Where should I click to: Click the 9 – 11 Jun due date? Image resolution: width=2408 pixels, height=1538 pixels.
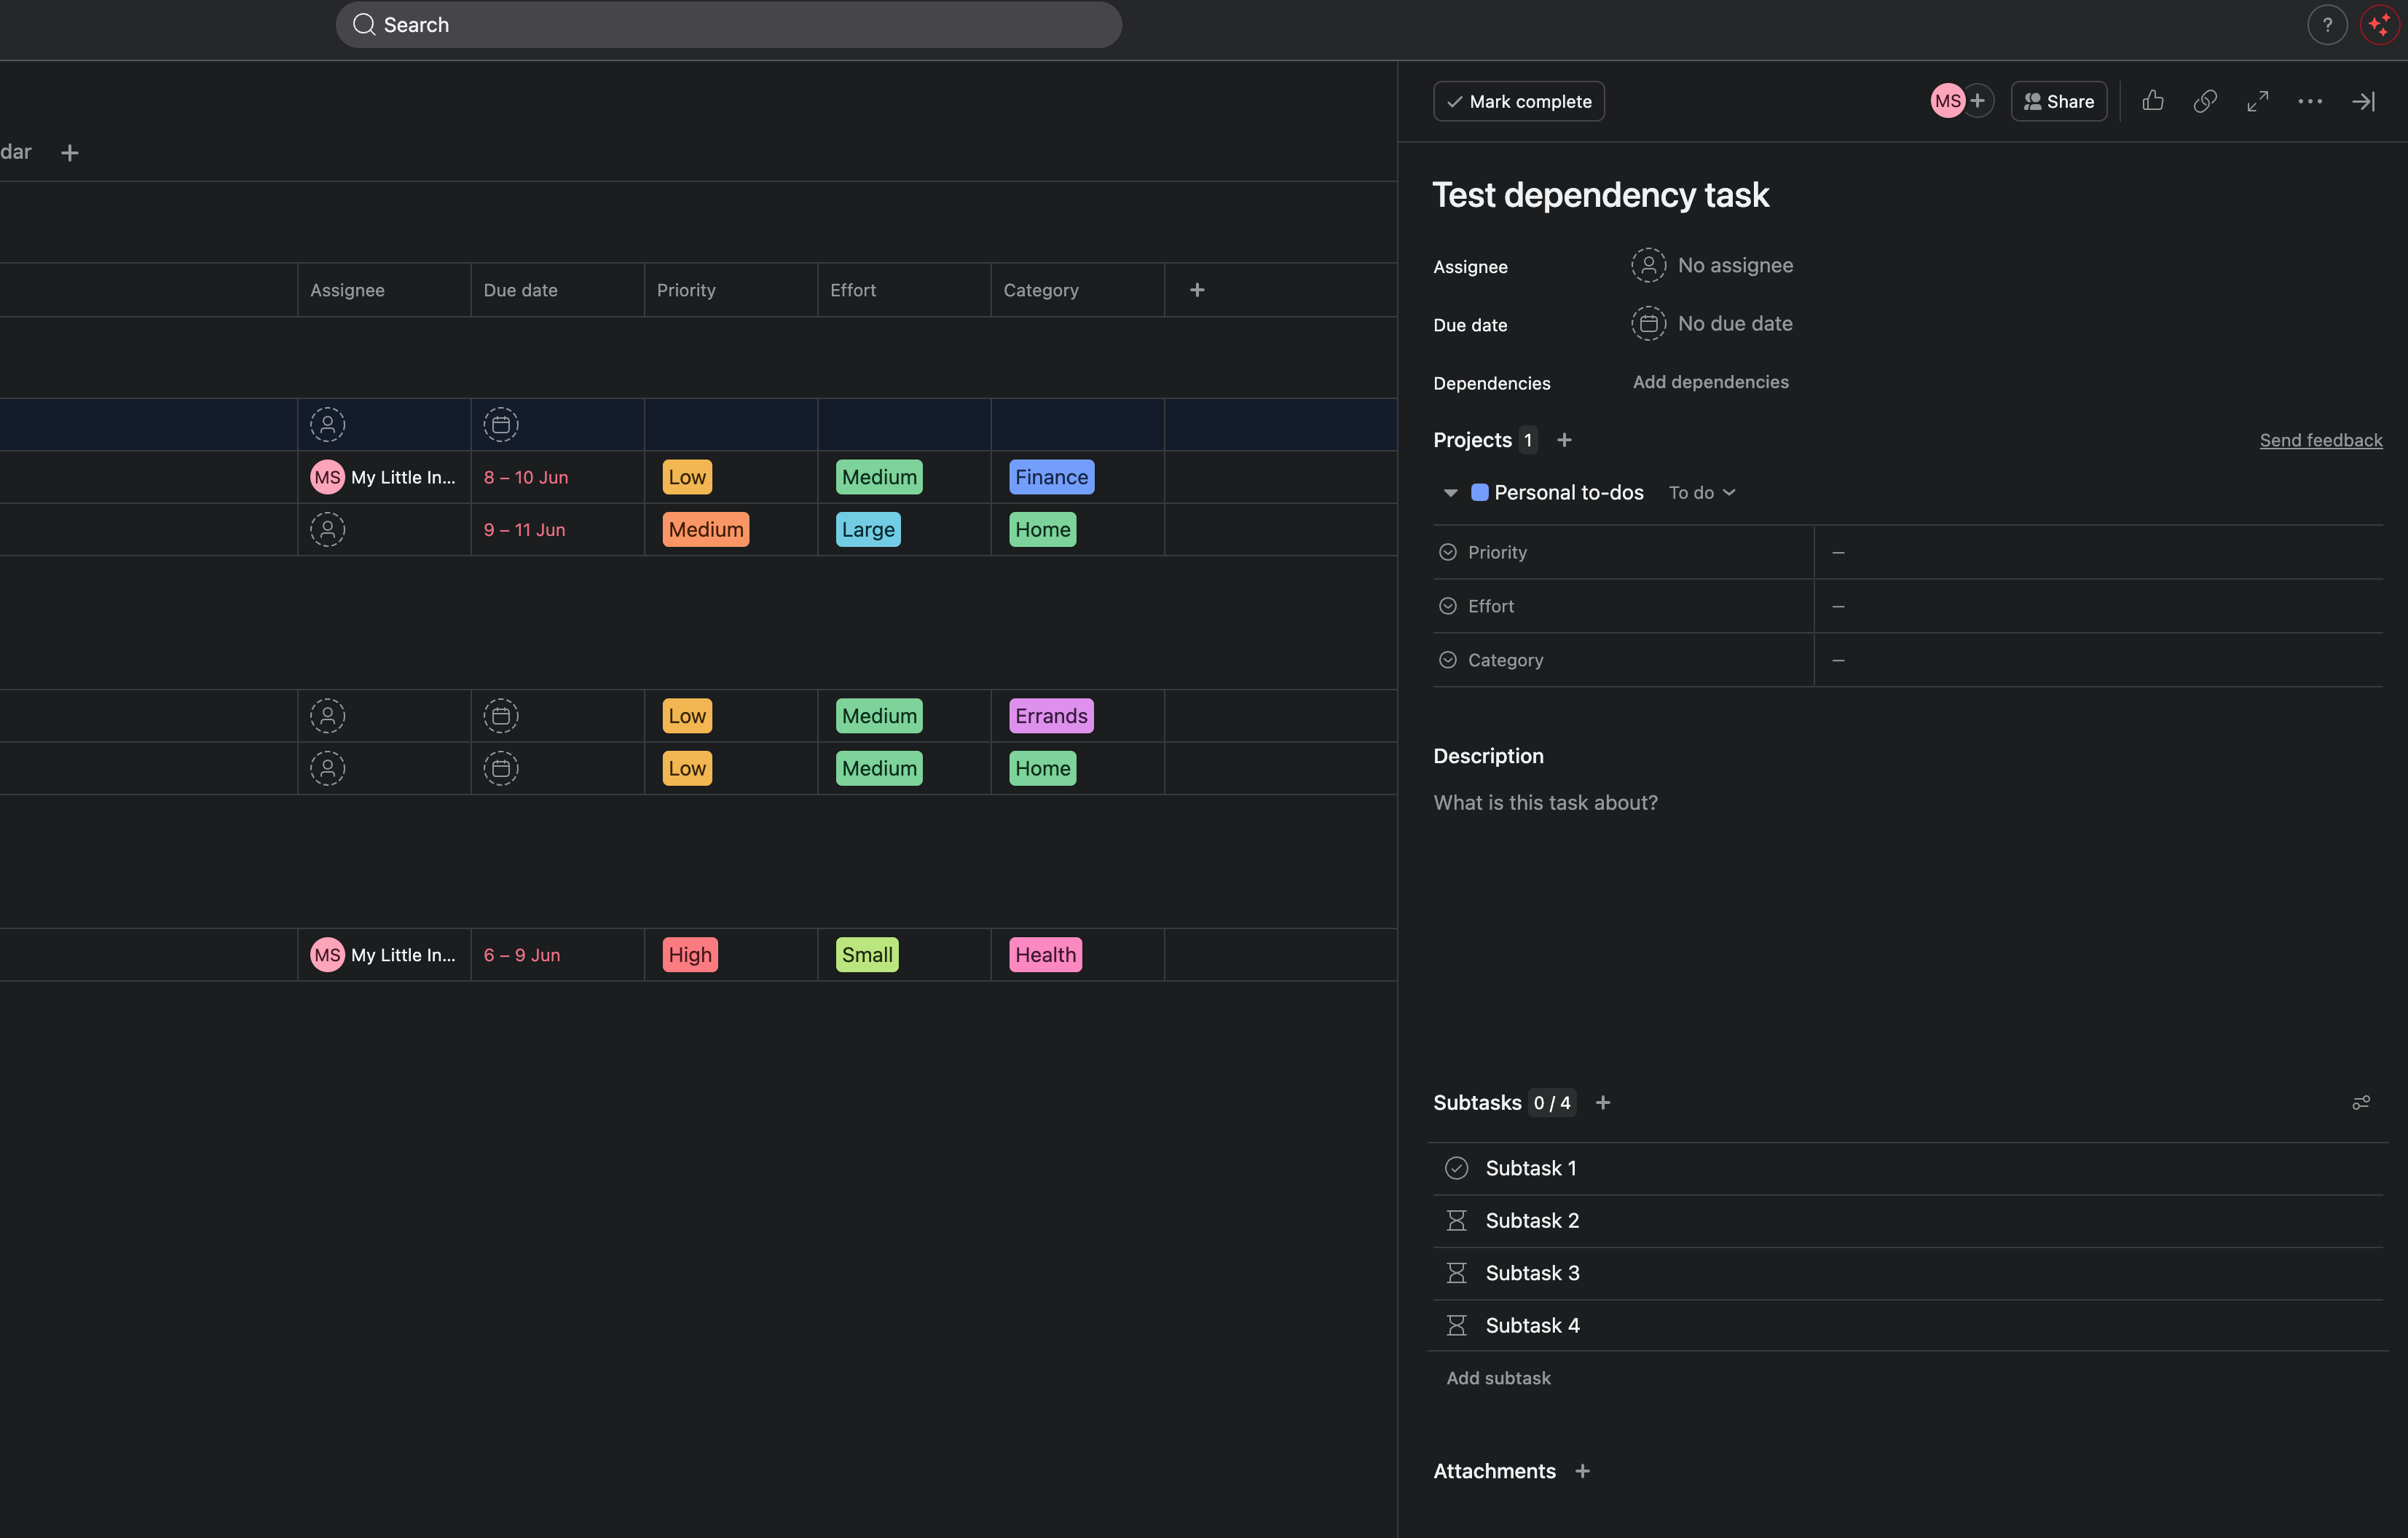[524, 529]
